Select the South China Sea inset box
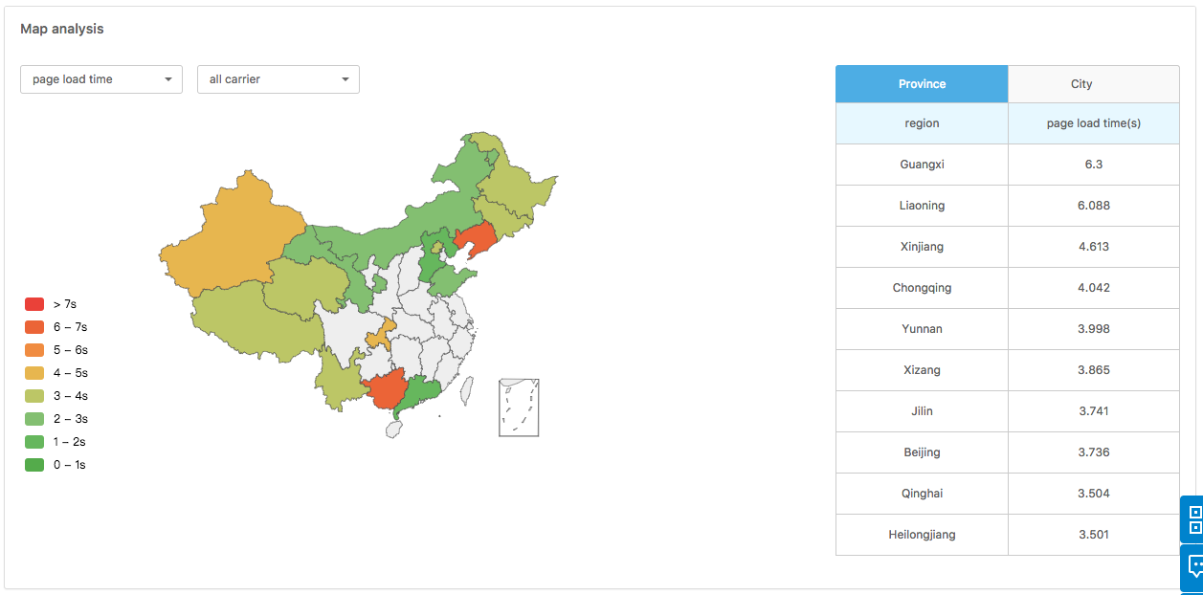This screenshot has width=1203, height=595. click(519, 408)
